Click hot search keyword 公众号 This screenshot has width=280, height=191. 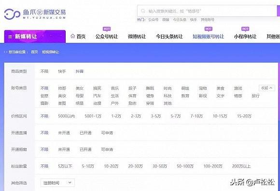click(153, 20)
